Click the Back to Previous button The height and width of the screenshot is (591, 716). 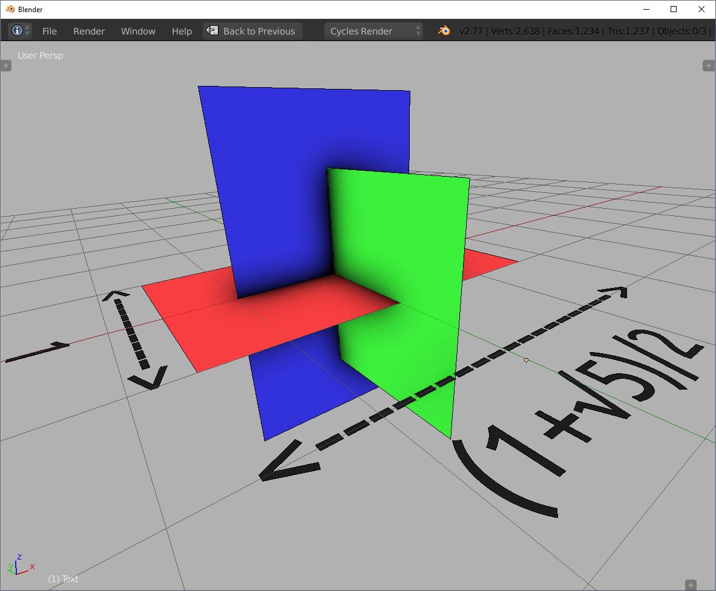pos(253,31)
